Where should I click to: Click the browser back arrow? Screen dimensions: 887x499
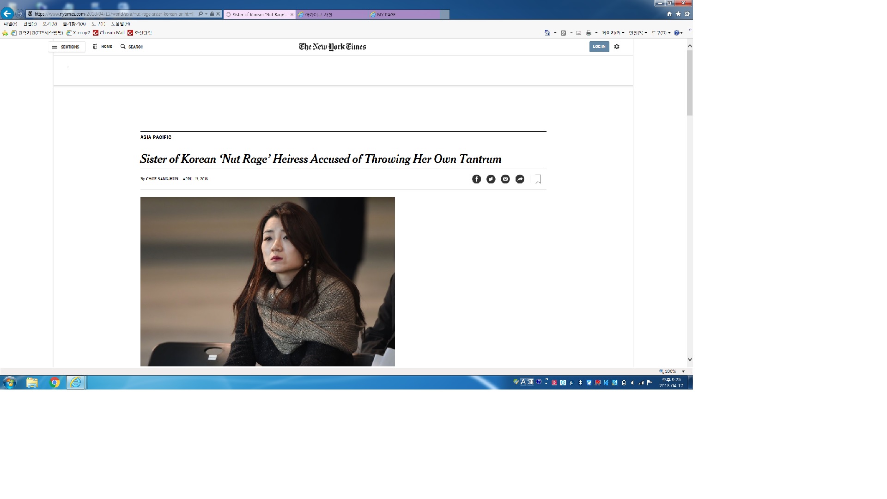click(x=7, y=13)
